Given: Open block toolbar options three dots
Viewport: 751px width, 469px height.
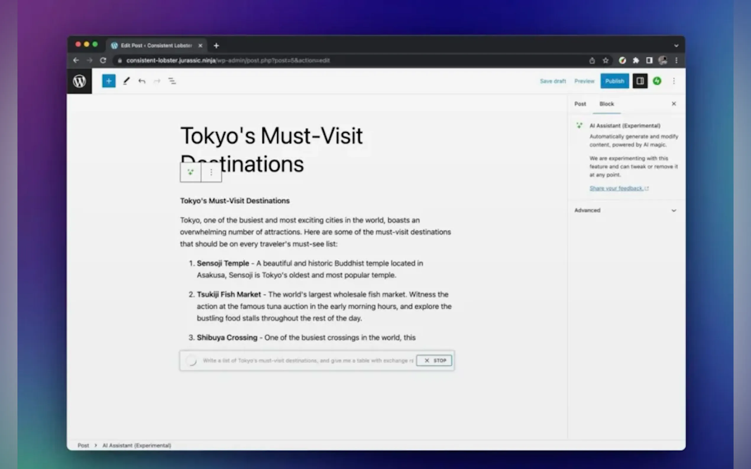Looking at the screenshot, I should 211,172.
